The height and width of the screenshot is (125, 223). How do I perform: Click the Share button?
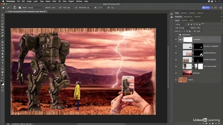206,8
